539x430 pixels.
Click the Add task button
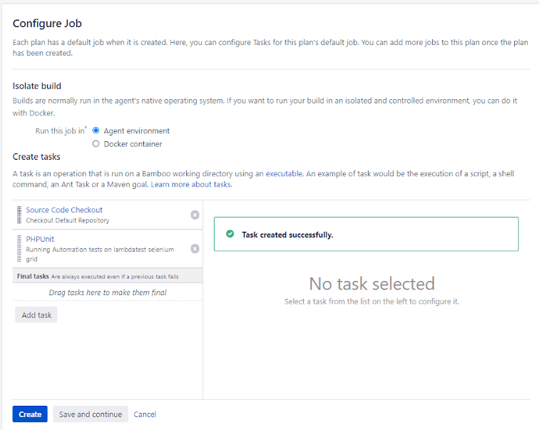point(36,315)
